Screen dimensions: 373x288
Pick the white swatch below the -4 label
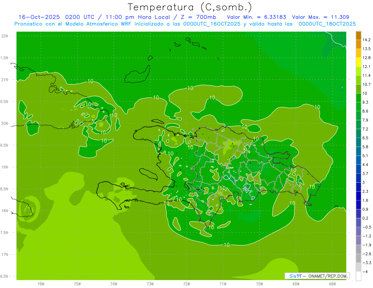pos(358,276)
